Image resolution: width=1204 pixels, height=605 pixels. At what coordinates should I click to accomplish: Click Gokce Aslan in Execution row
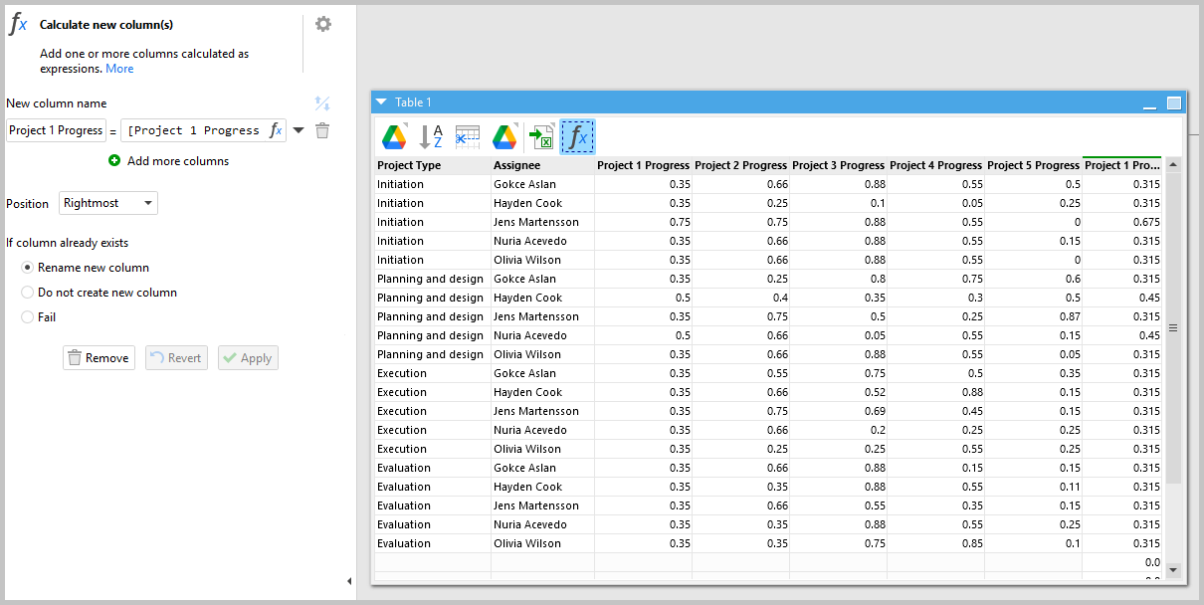tap(542, 373)
